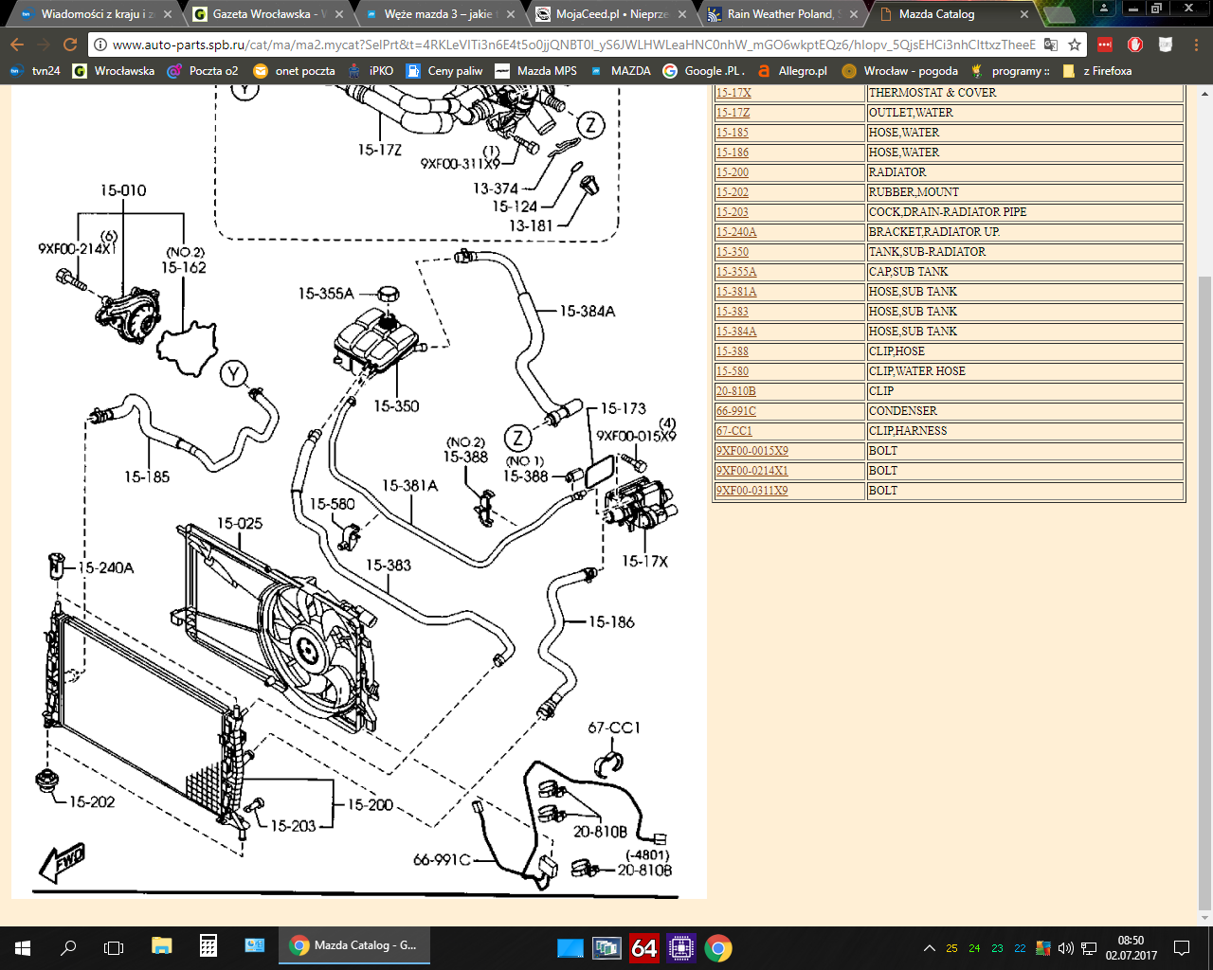Open the 15-200 RADIATOR part link
The width and height of the screenshot is (1213, 970).
732,172
